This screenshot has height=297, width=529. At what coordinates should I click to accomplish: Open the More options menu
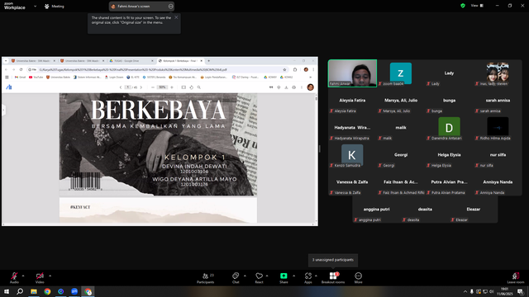(358, 278)
